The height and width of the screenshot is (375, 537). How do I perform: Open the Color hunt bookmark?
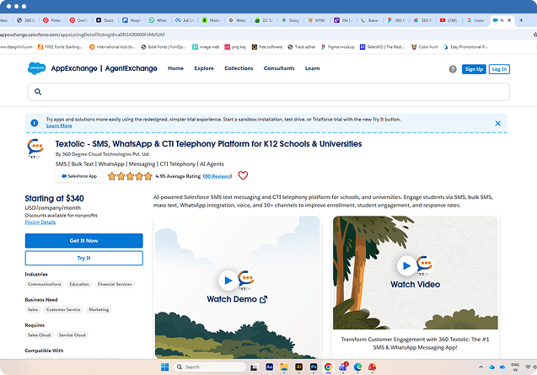425,47
